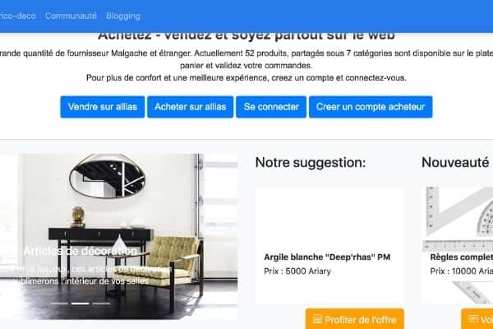This screenshot has width=493, height=329.
Task: Click the Acheter sur allias button
Action: 191,107
